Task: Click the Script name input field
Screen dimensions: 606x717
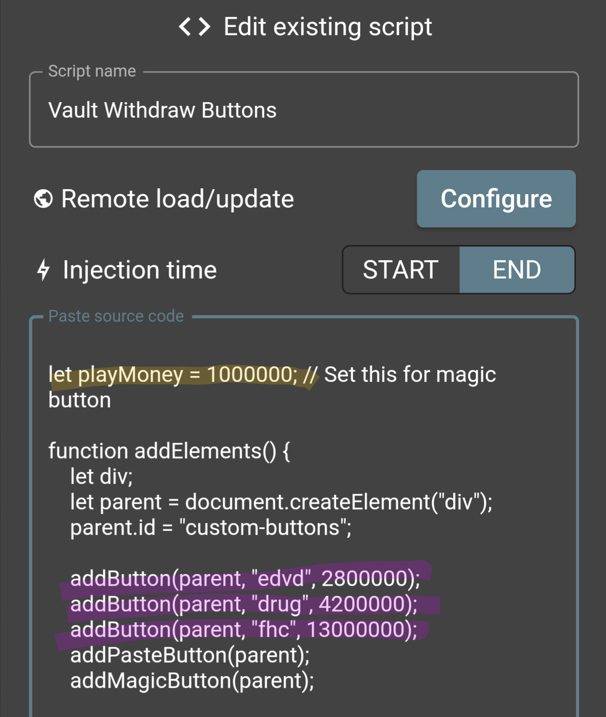Action: 304,110
